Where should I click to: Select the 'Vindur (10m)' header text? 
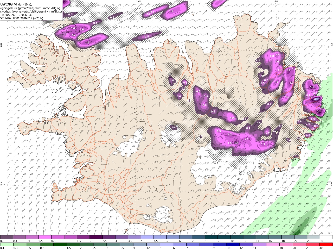tap(22, 4)
